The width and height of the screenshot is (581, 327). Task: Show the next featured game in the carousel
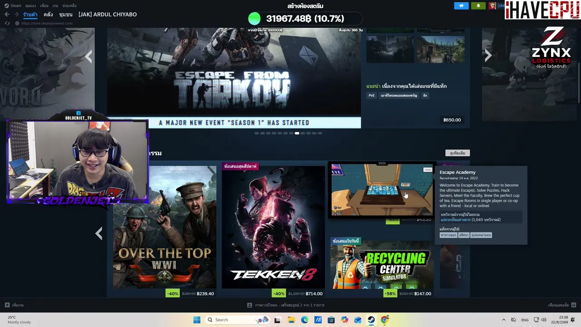coord(488,55)
